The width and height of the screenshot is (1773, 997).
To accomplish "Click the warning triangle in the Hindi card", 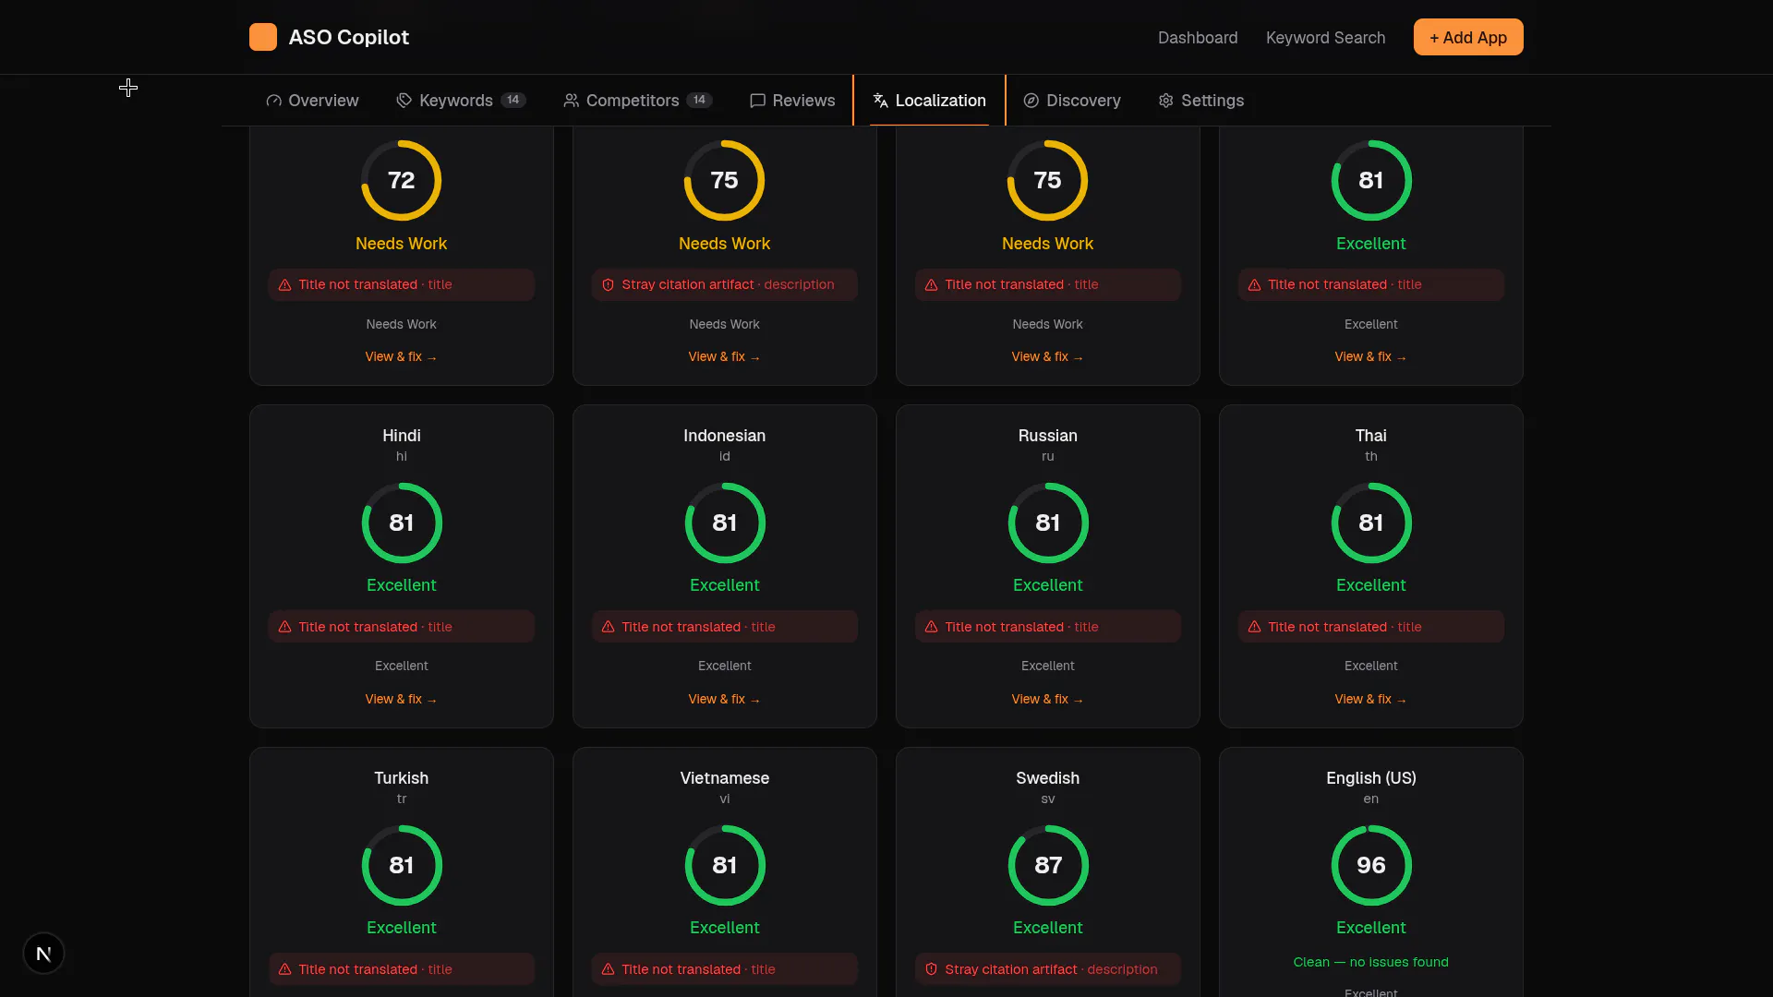I will point(285,627).
